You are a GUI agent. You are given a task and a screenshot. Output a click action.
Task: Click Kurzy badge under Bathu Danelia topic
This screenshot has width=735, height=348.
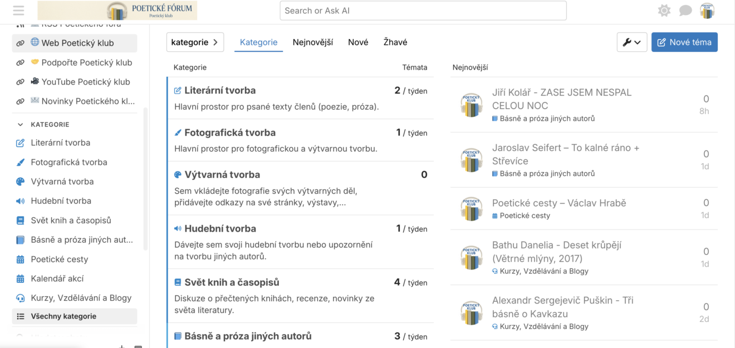(x=540, y=271)
